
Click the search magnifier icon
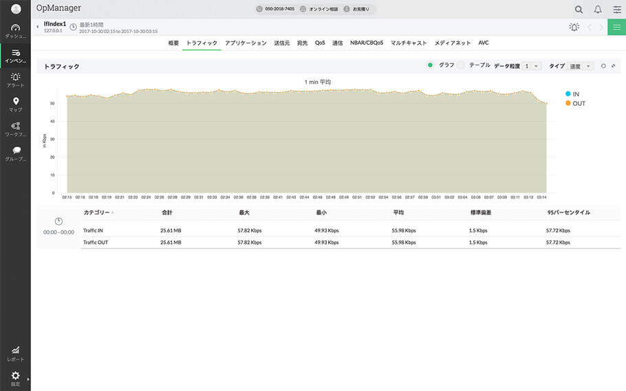pos(579,10)
